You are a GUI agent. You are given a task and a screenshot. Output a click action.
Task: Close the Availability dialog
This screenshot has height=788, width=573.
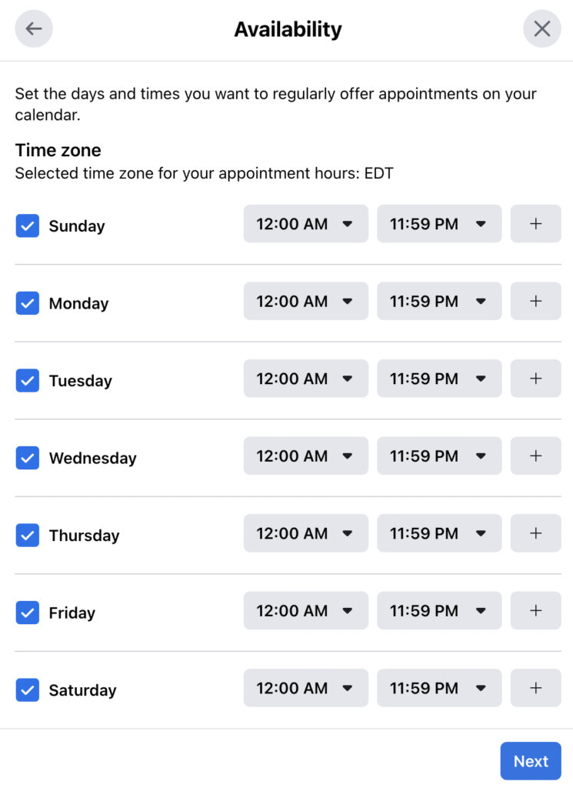(x=542, y=28)
